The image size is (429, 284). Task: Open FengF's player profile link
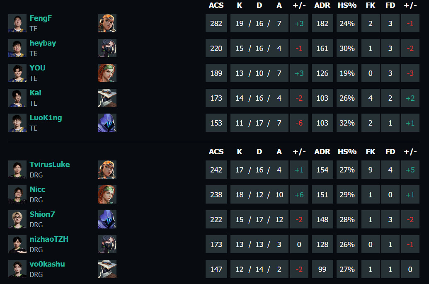click(x=41, y=18)
